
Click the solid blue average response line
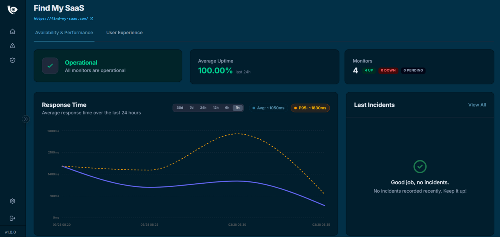point(193,184)
